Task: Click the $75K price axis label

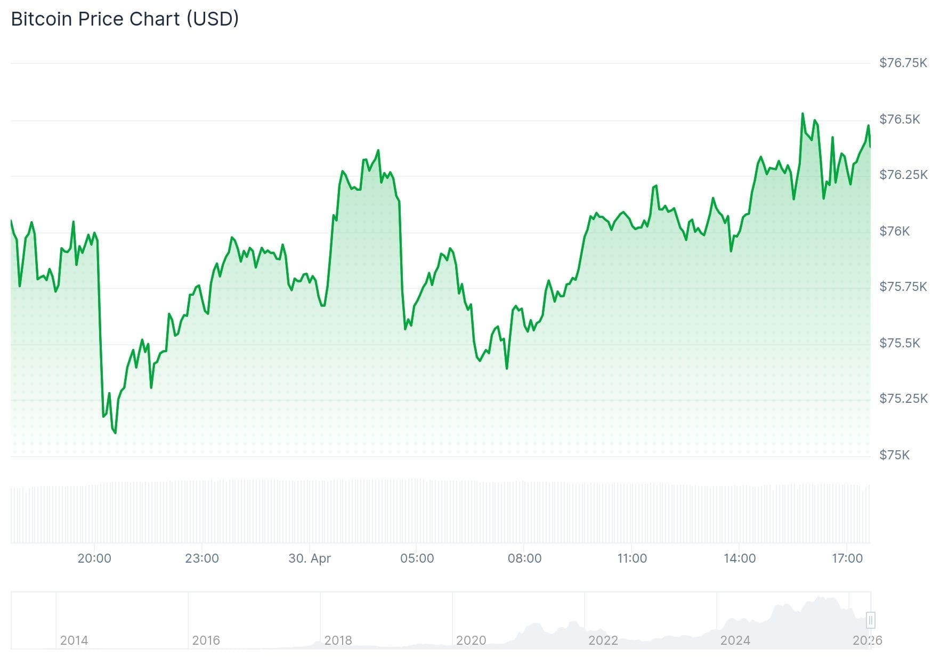Action: (x=895, y=455)
